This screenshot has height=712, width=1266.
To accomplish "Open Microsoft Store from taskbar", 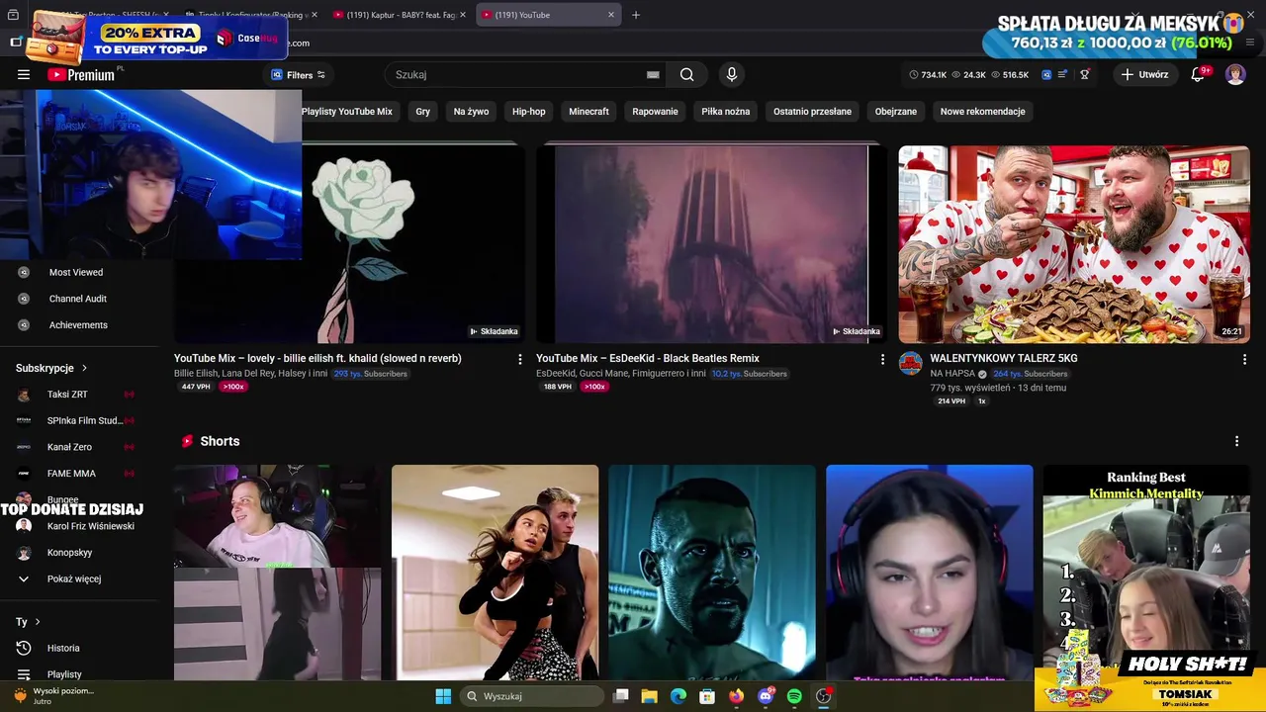I will click(x=707, y=696).
